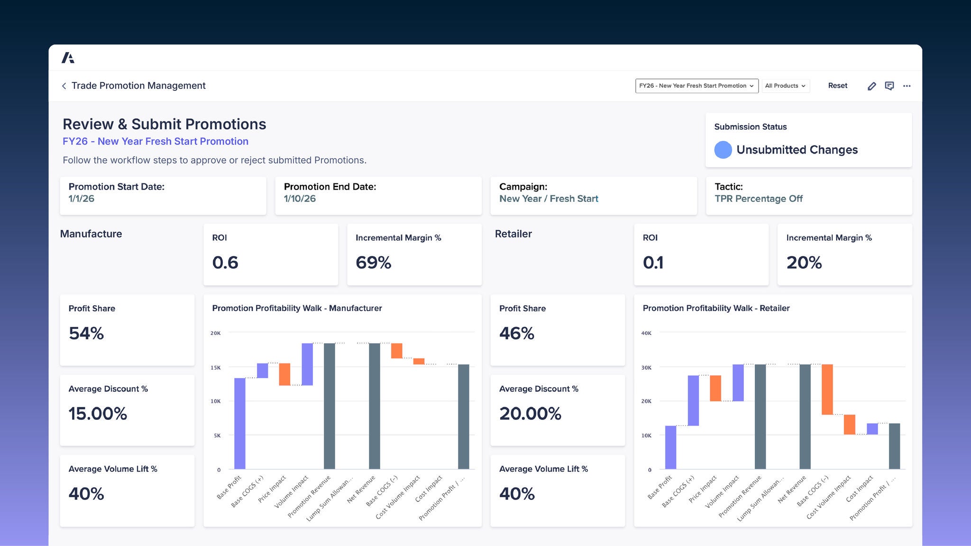This screenshot has width=971, height=546.
Task: Click the Promotion Profitability Walk - Retailer chart title
Action: point(716,308)
